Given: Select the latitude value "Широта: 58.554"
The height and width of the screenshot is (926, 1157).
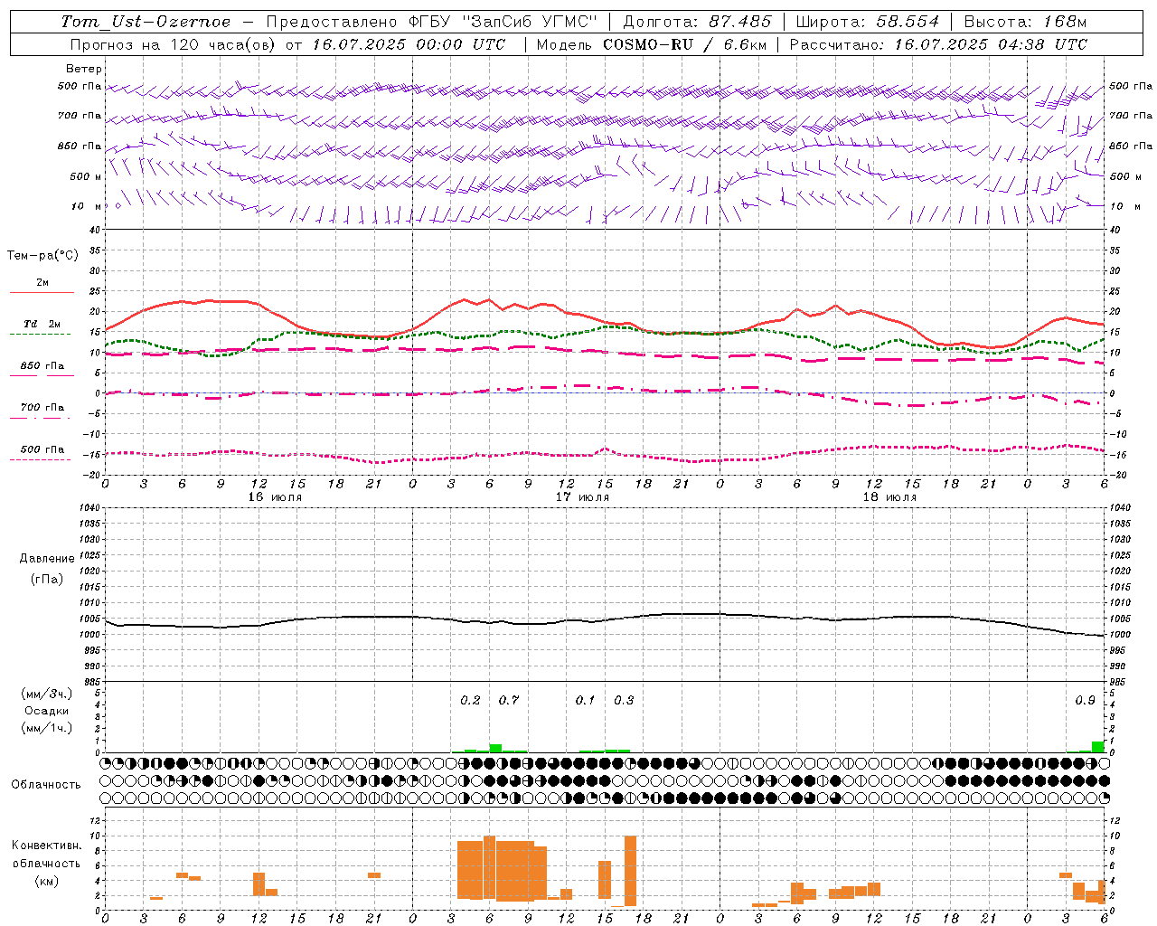Looking at the screenshot, I should [868, 22].
